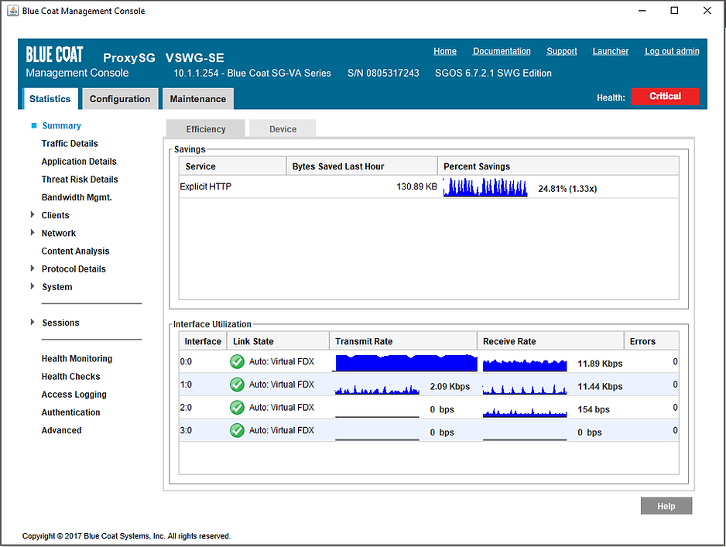Click the 1:0 receive rate graph
Image resolution: width=726 pixels, height=547 pixels.
tap(525, 390)
